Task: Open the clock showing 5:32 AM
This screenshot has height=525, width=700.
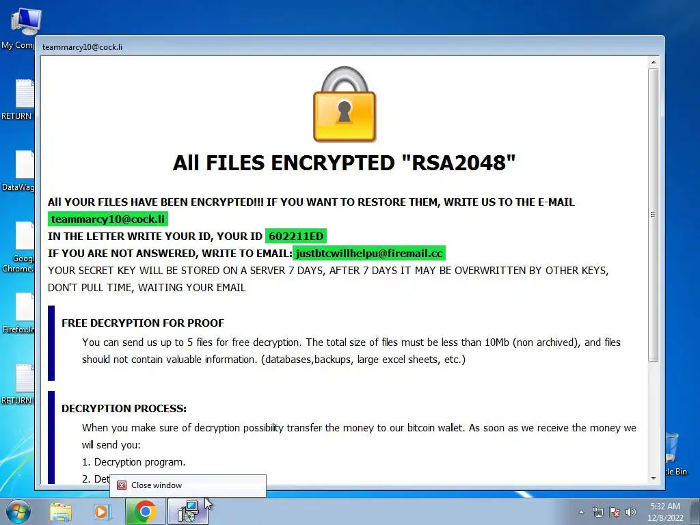Action: [x=665, y=512]
